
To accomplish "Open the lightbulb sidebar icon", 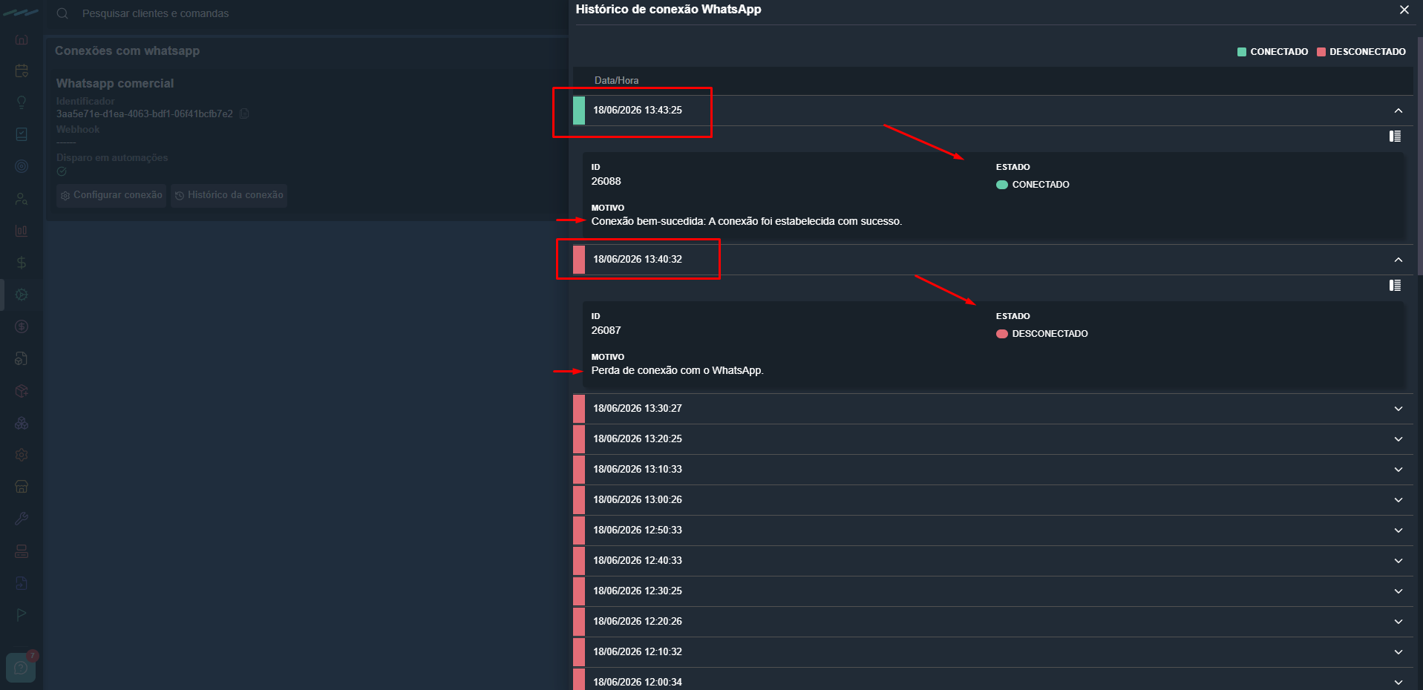I will [x=22, y=102].
